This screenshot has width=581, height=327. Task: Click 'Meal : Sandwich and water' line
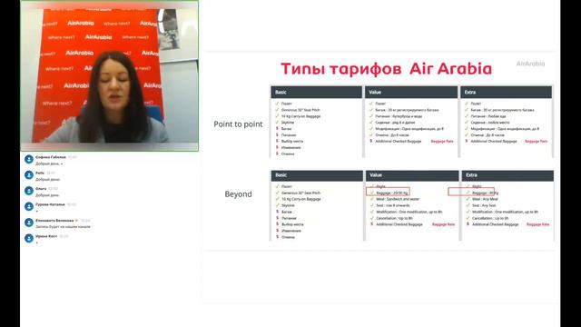click(x=398, y=199)
